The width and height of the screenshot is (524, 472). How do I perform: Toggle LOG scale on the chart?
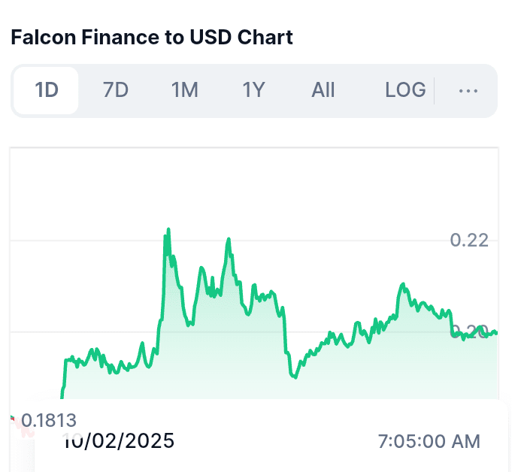coord(405,91)
